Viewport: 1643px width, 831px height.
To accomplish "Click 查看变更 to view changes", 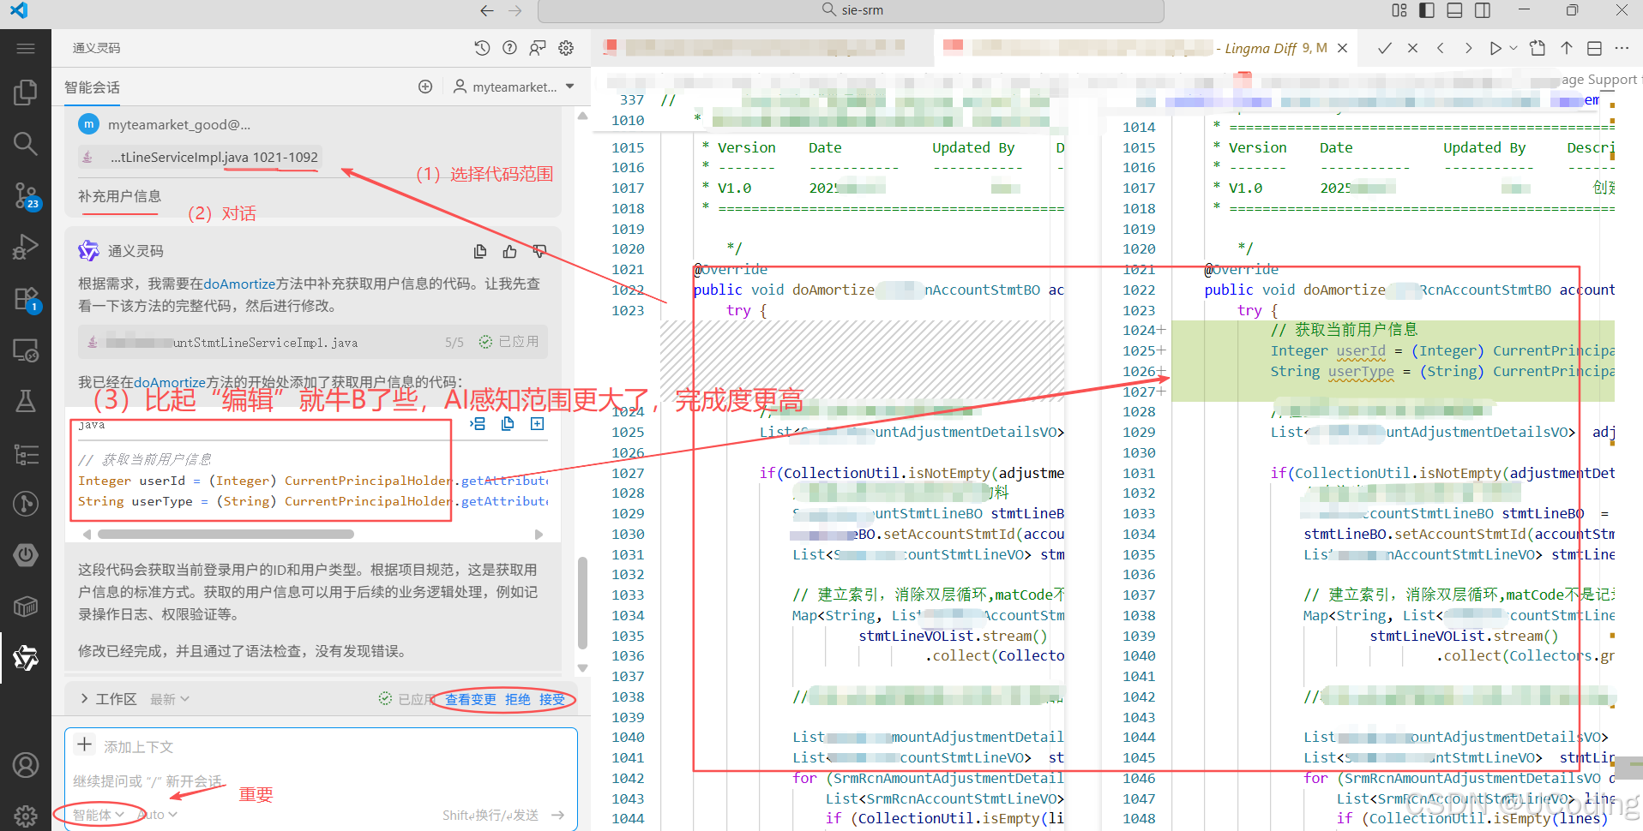I will (x=470, y=699).
